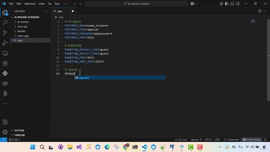270x152 pixels.
Task: Open the notifications bell in status bar
Action: (265, 140)
